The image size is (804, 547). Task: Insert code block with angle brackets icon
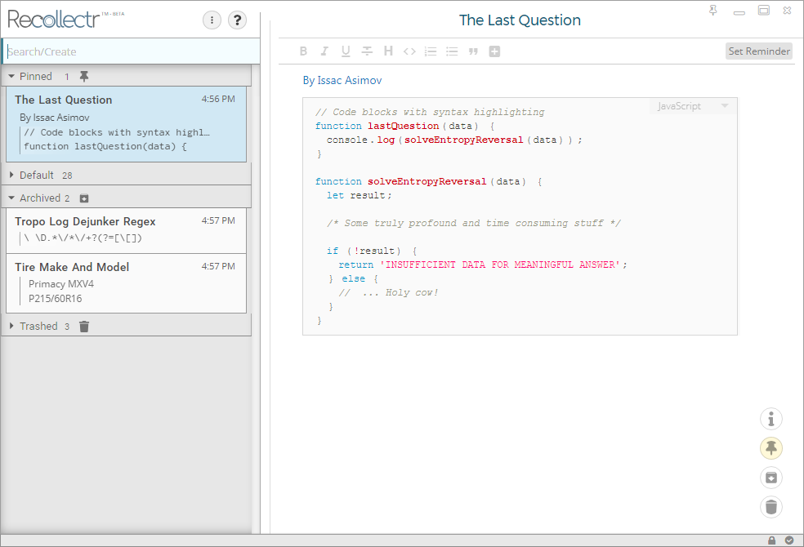409,51
